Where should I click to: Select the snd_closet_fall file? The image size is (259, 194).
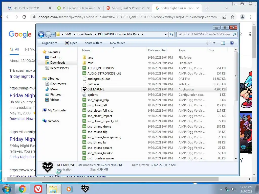coord(97,105)
